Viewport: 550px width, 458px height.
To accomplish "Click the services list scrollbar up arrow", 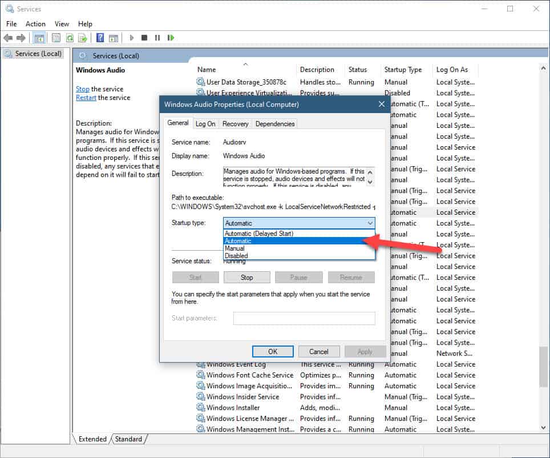I will click(x=543, y=68).
